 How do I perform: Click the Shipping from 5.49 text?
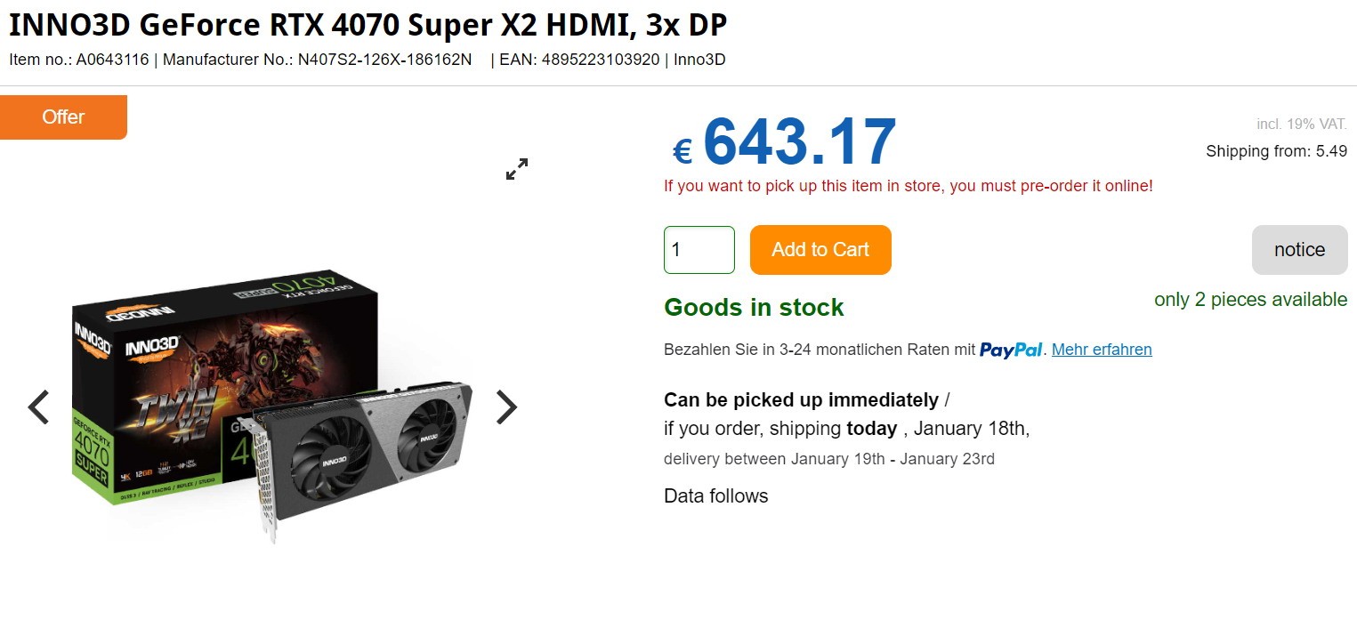tap(1276, 151)
